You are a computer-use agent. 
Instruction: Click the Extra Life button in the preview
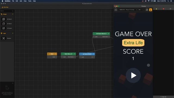pos(133,43)
